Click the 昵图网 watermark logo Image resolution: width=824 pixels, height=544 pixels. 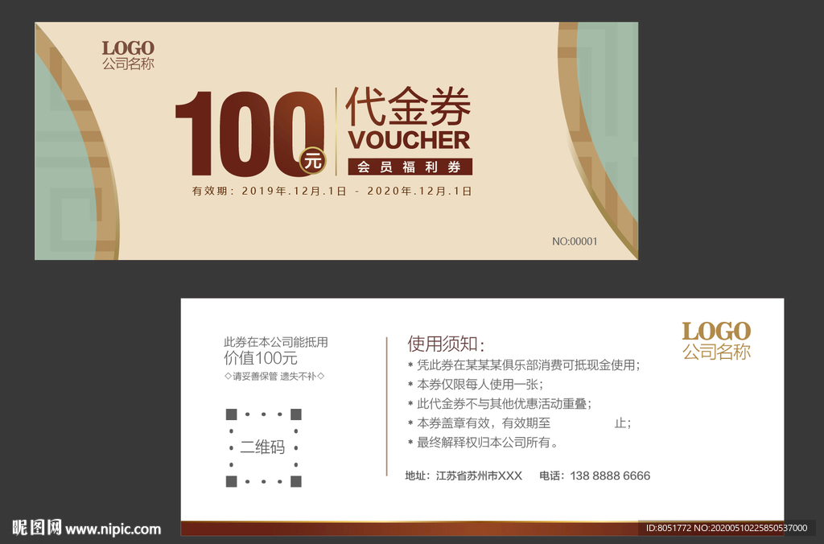tap(36, 528)
